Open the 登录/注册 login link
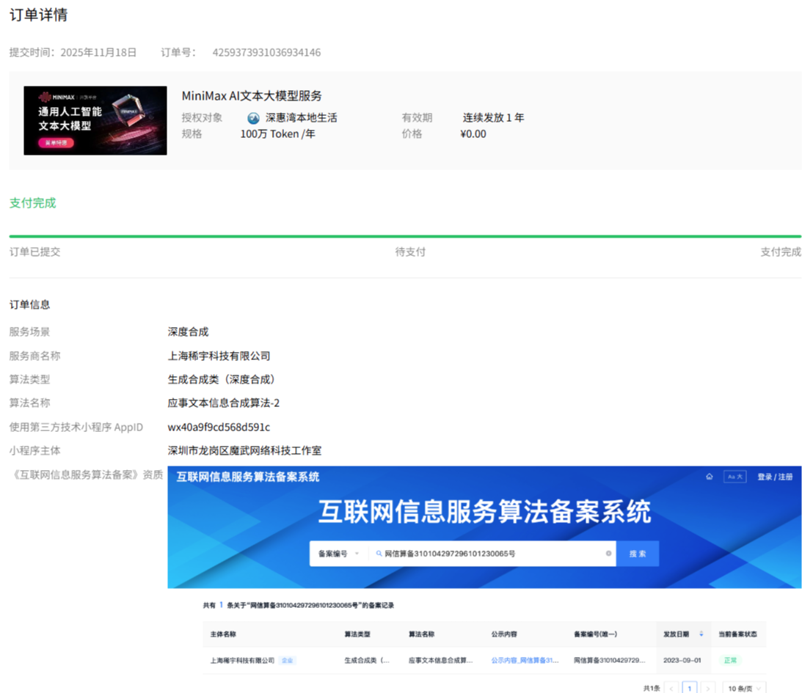Screen dimensions: 802x693 coord(775,477)
